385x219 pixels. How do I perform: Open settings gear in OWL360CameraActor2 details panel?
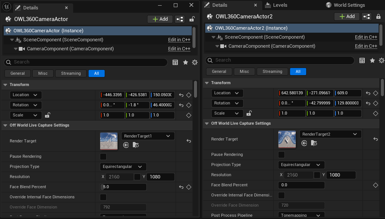coord(382,60)
